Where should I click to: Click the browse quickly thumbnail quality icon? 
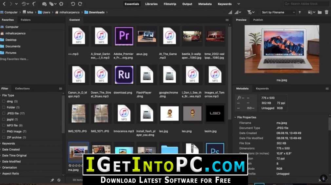pyautogui.click(x=230, y=12)
